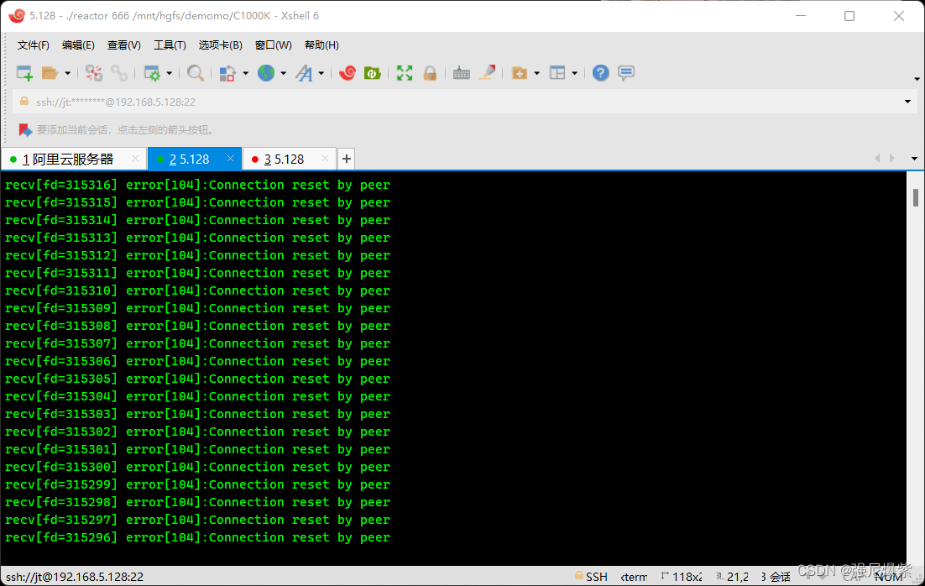The height and width of the screenshot is (586, 925).
Task: Add a new tab with plus button
Action: click(347, 159)
